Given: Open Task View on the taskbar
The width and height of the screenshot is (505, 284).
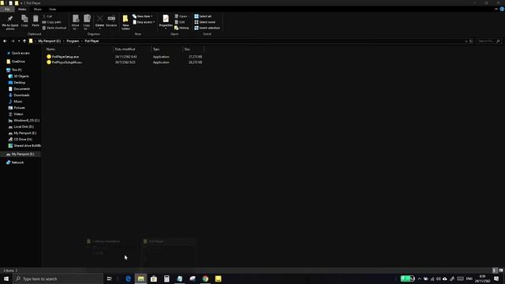Looking at the screenshot, I should (109, 278).
